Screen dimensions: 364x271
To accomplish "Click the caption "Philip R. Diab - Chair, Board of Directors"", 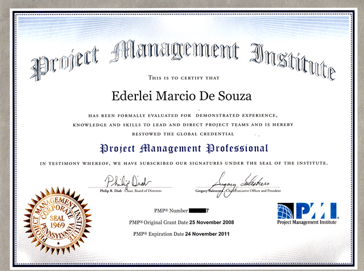I will click(131, 191).
